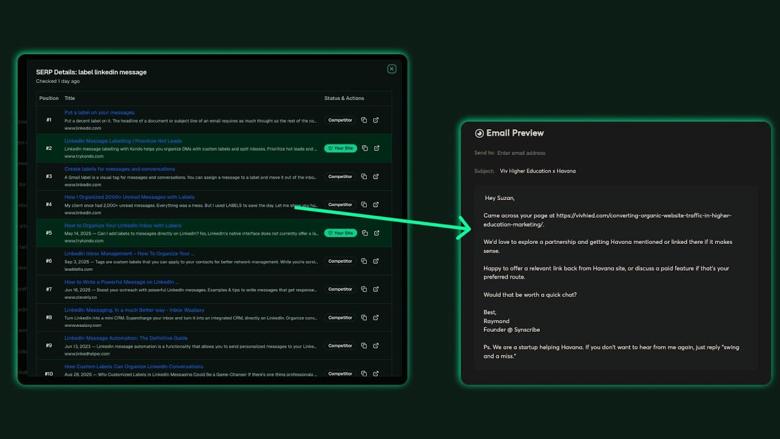Click the Competitor badge in row #6

pyautogui.click(x=340, y=261)
